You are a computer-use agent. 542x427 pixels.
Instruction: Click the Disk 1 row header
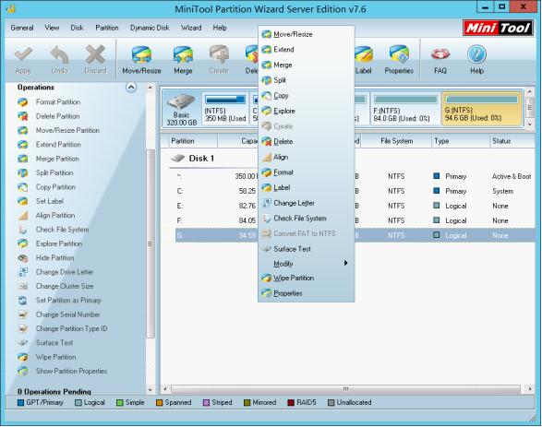193,159
